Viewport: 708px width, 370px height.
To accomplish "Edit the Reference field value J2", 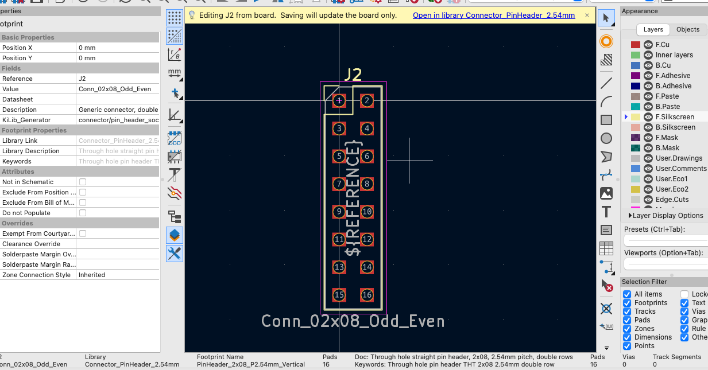I will [118, 79].
